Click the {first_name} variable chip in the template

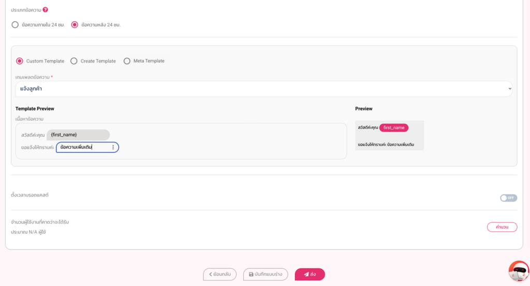78,135
